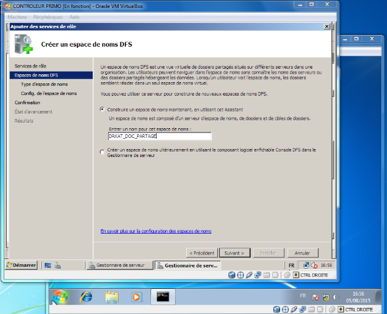387x314 pixels.
Task: Open Internet Explorer from the host taskbar
Action: point(86,297)
